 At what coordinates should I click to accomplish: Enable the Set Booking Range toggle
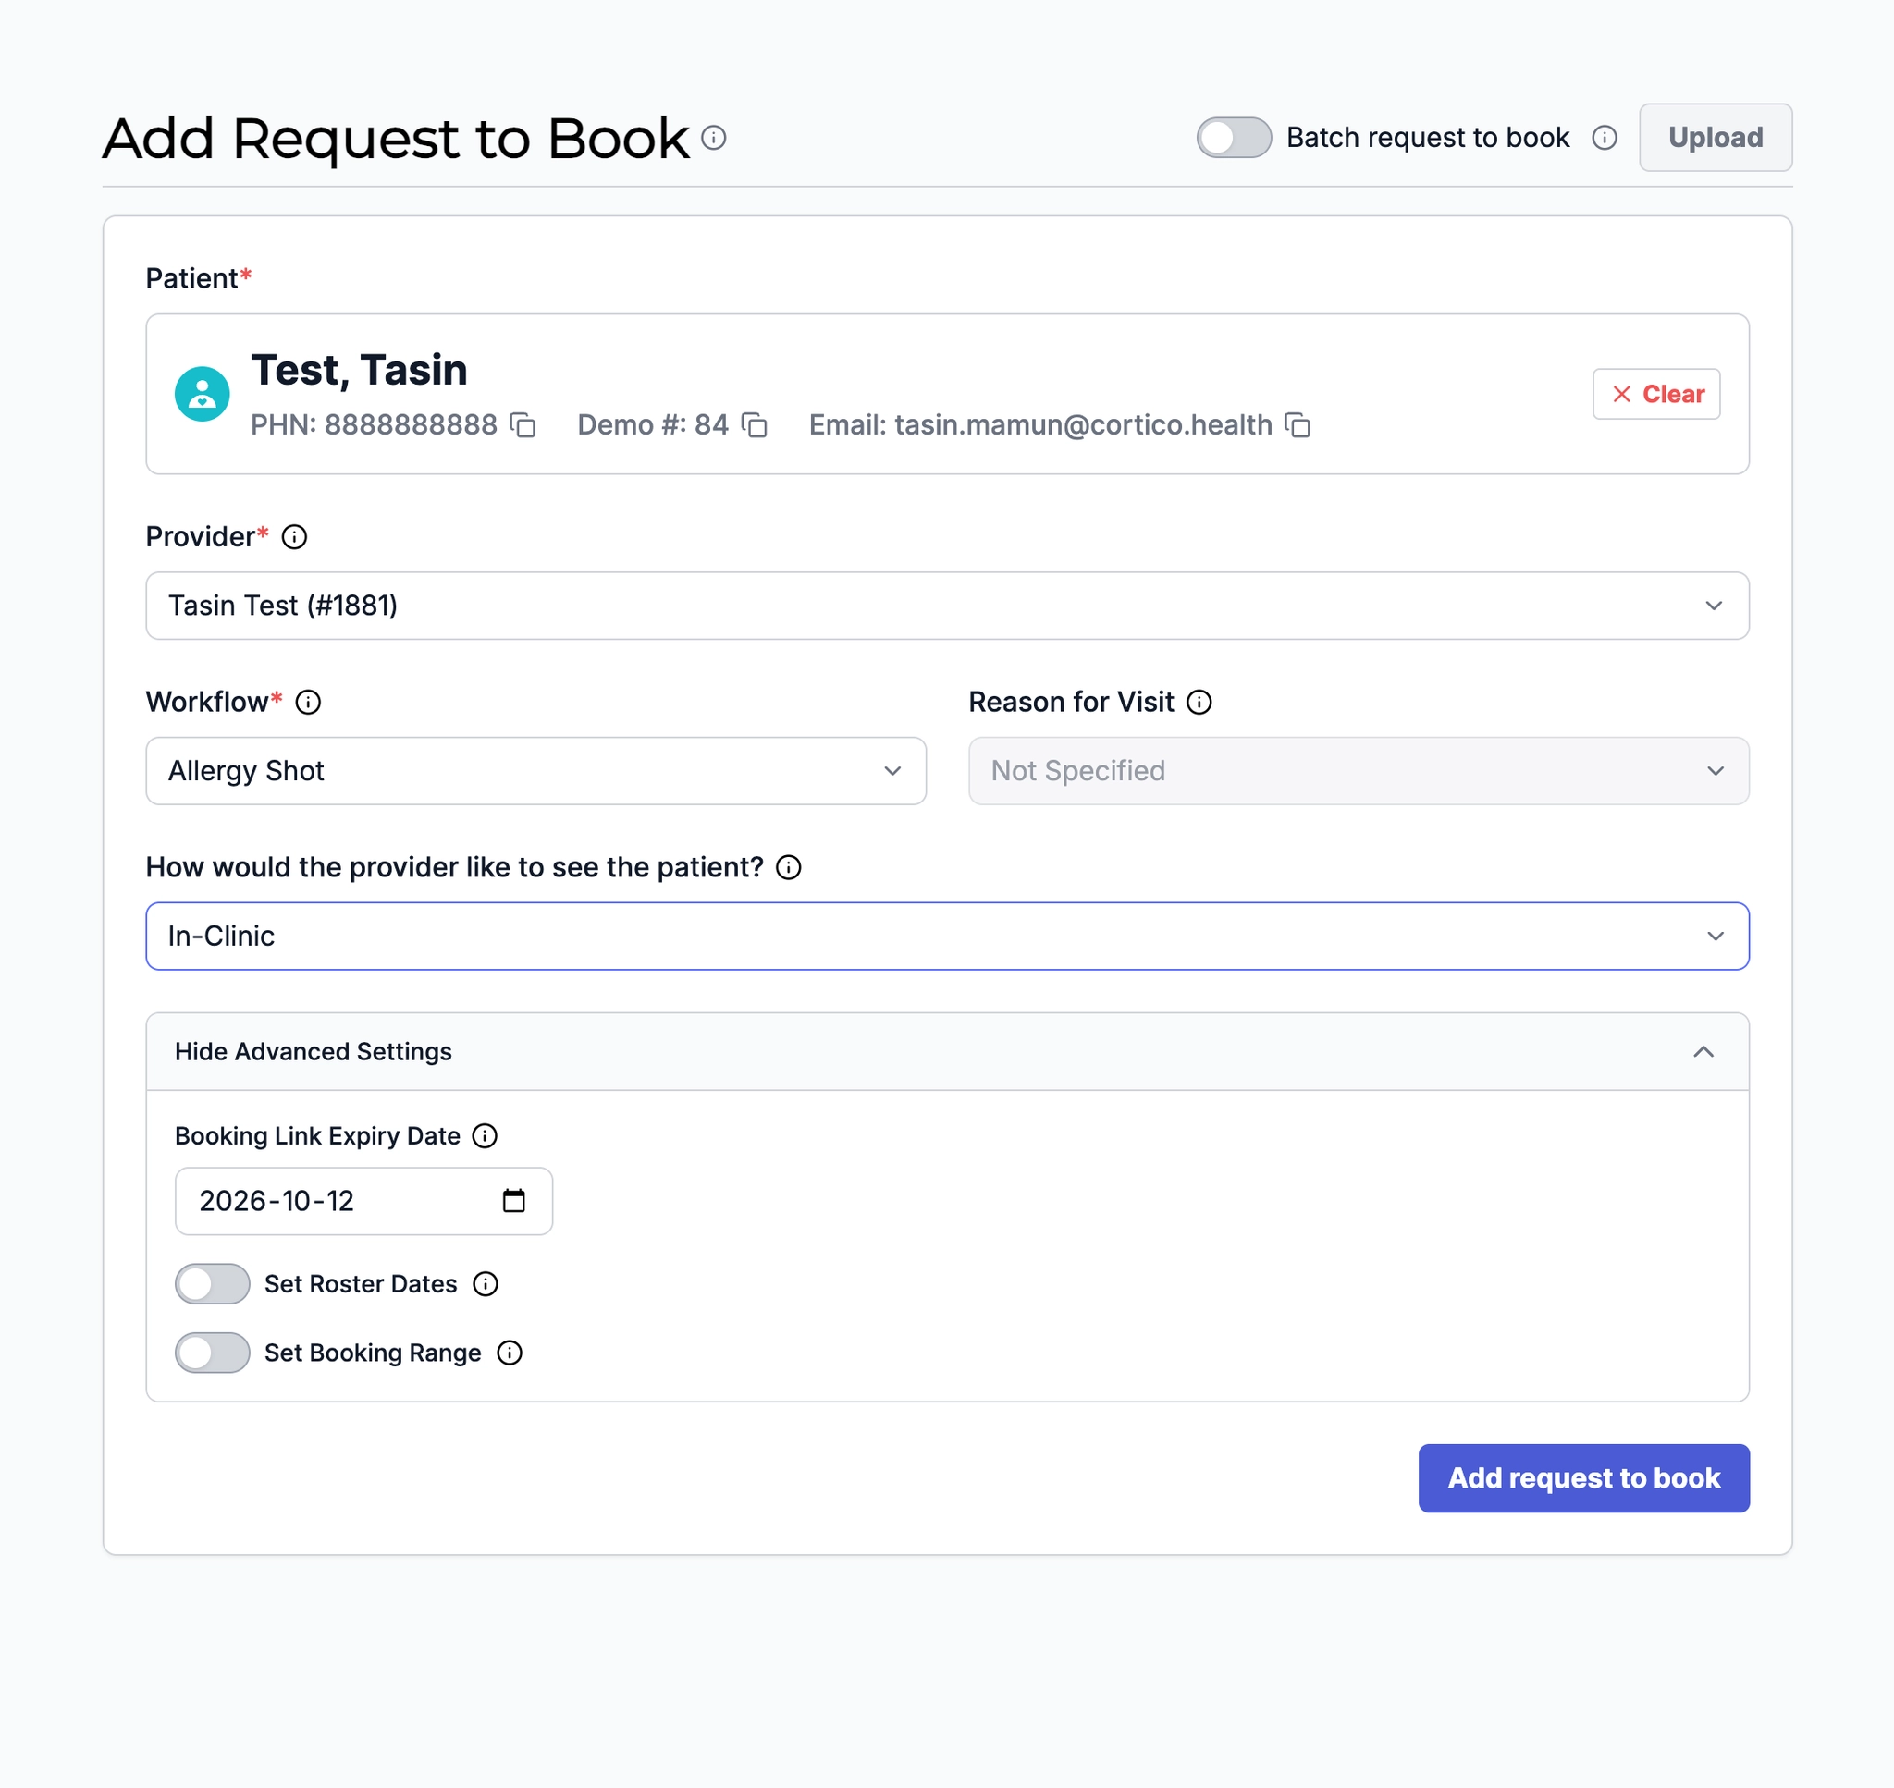point(213,1353)
